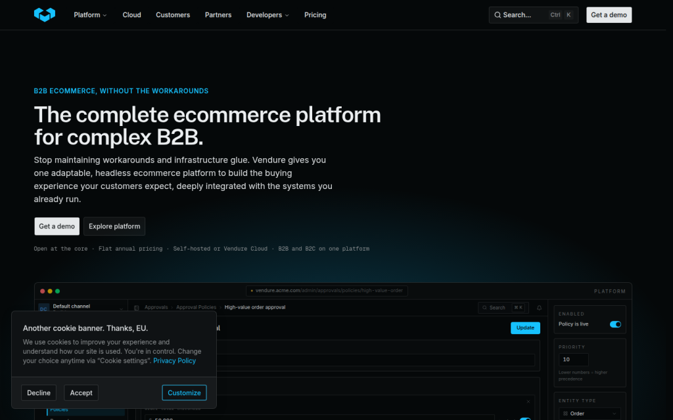
Task: Expand the Developers dropdown menu
Action: point(267,15)
